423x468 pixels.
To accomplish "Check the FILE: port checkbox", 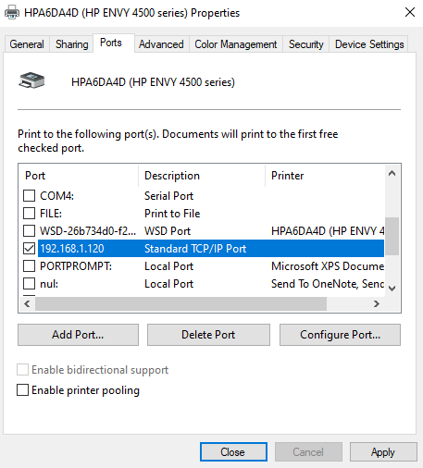I will point(29,213).
